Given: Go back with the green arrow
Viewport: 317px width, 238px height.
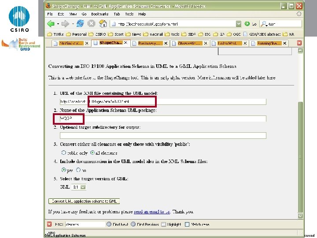Looking at the screenshot, I should point(51,24).
